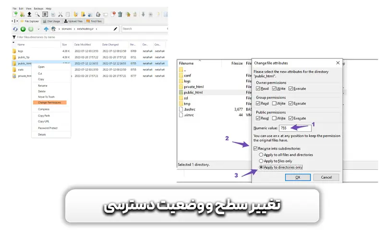Click the blue refresh icon
The image size is (384, 230).
pyautogui.click(x=15, y=29)
